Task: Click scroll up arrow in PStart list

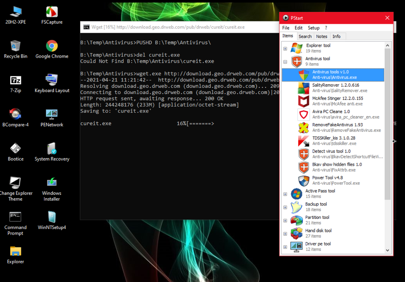Action: pyautogui.click(x=387, y=45)
